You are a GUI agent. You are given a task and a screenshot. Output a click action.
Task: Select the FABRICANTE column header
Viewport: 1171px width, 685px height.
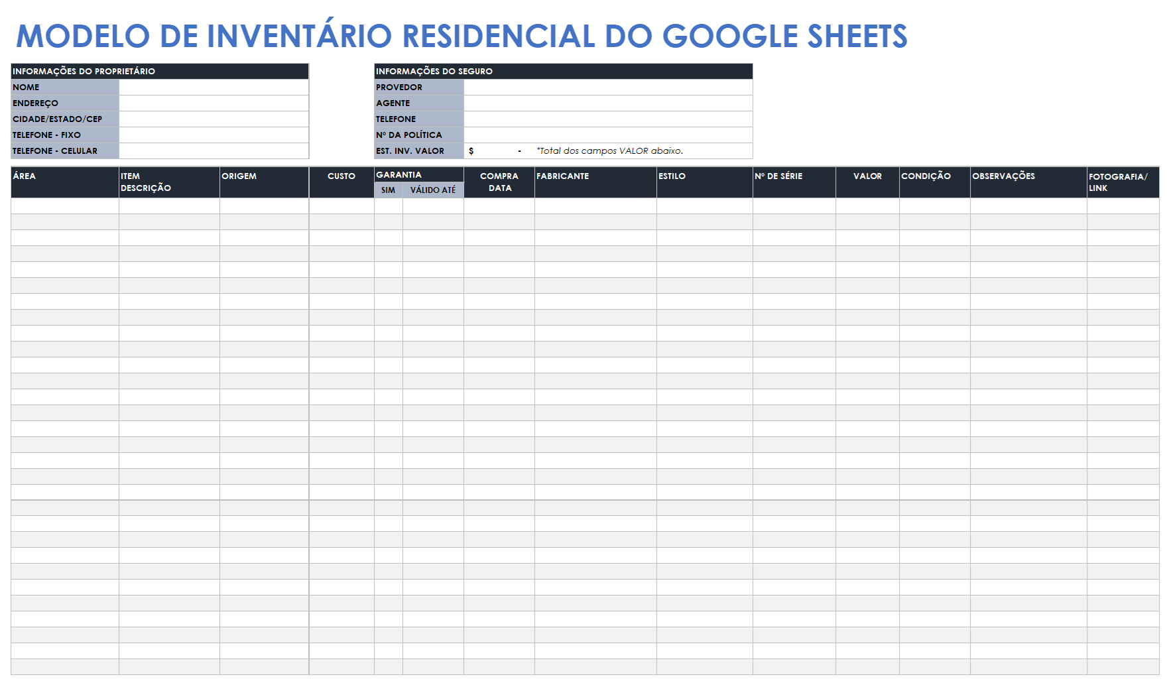click(595, 182)
